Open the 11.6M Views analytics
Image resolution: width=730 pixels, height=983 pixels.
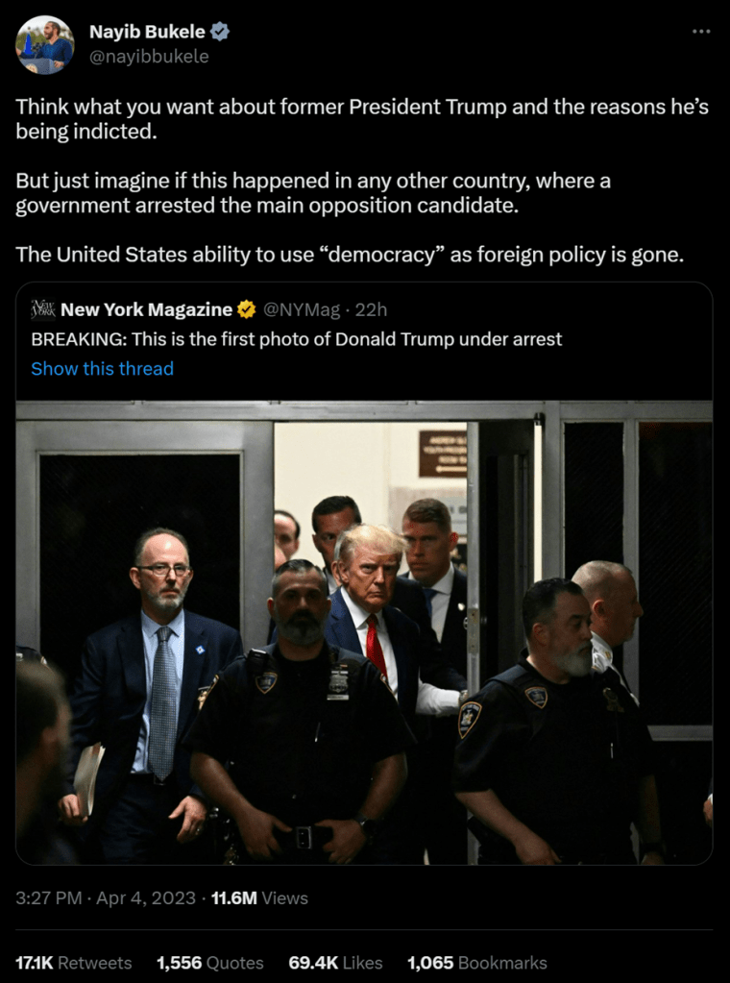coord(259,897)
